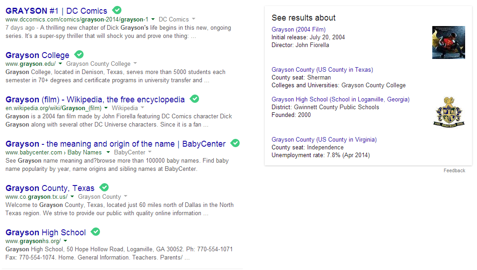Screen dimensions: 477x270
Task: Click Grayson (2004 Film) panel link
Action: (x=299, y=30)
